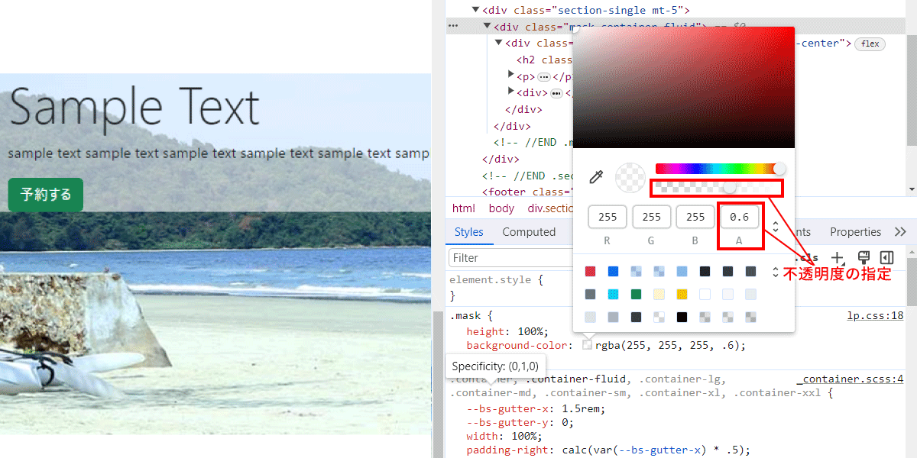This screenshot has height=458, width=917.
Task: Collapse the selected mask container-fluid div node
Action: (487, 26)
